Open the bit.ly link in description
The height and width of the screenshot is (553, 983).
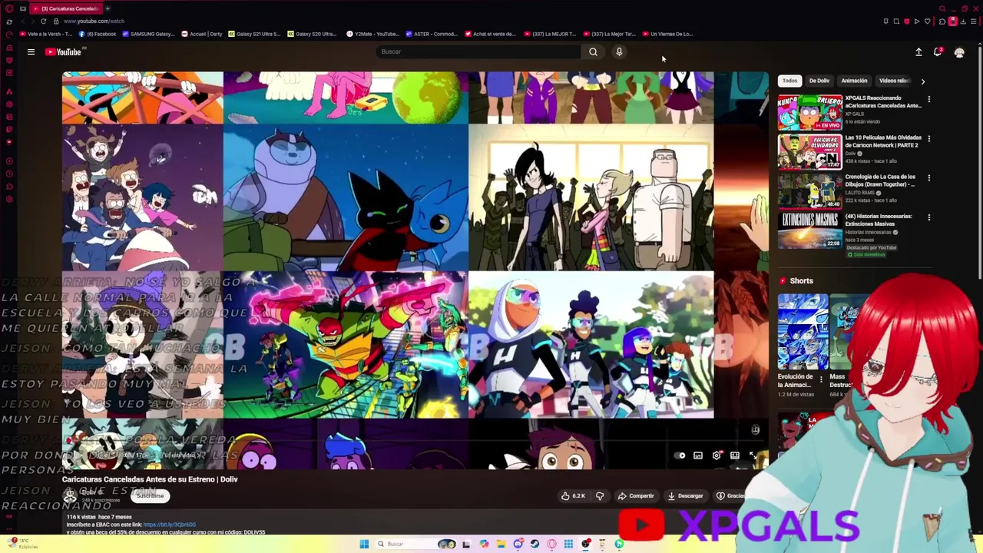coord(170,525)
